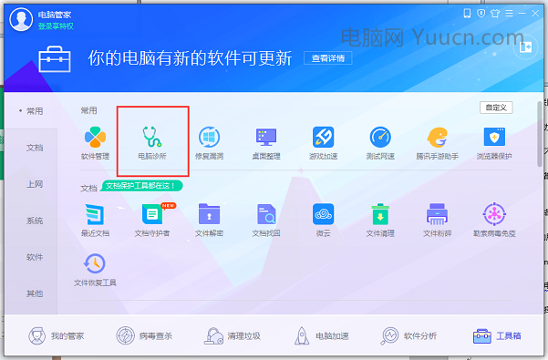Run the 测试网速 speed test
Image resolution: width=548 pixels, height=360 pixels.
coord(380,143)
